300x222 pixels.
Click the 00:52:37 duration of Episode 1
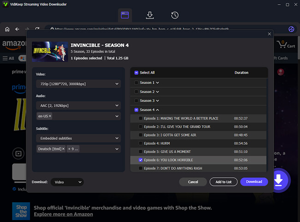240,118
